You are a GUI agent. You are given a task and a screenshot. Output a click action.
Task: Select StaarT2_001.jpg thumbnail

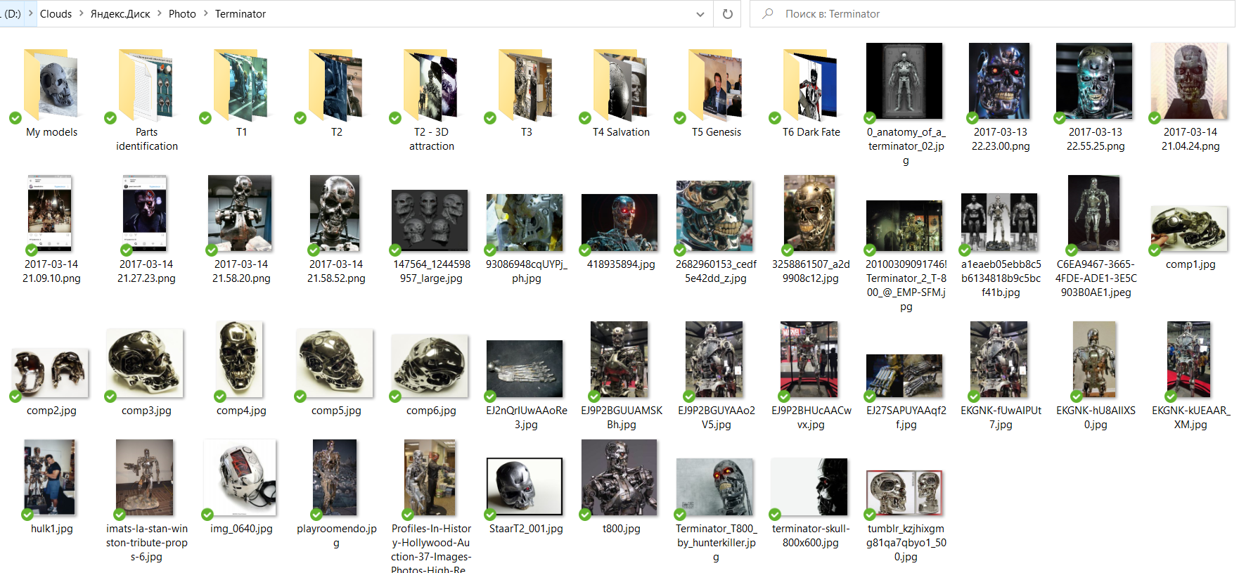click(525, 487)
